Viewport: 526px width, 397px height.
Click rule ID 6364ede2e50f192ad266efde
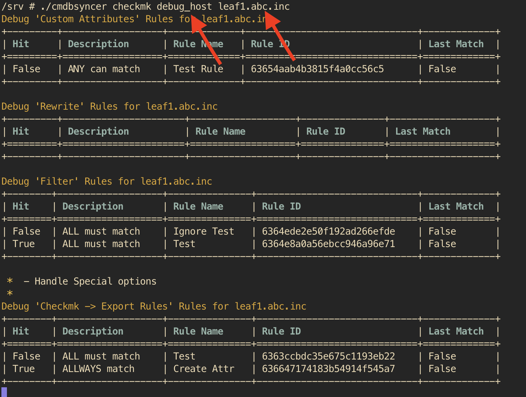(x=328, y=231)
